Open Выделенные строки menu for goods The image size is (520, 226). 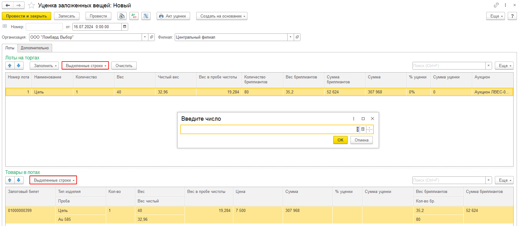pyautogui.click(x=53, y=180)
